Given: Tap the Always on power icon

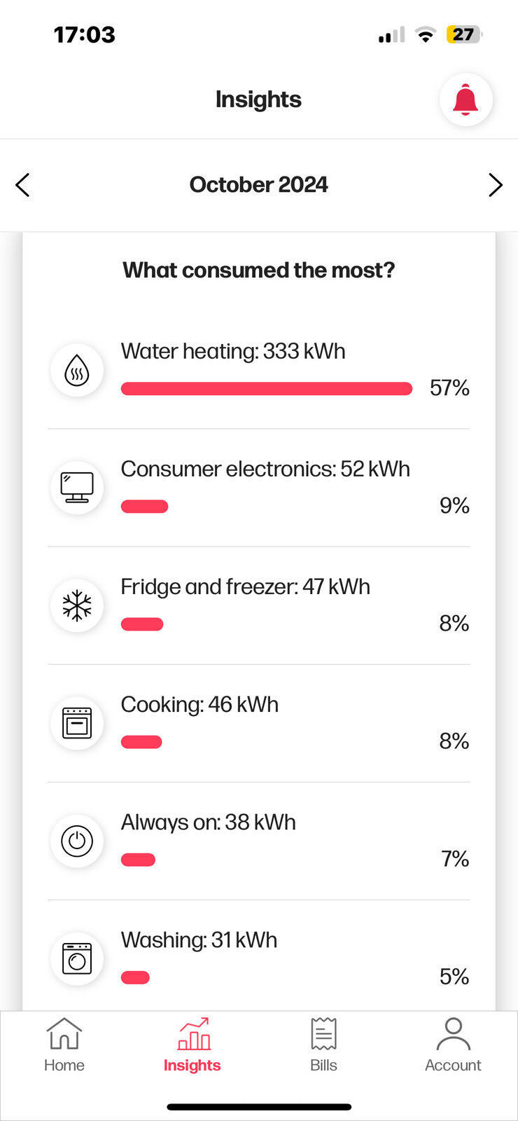Looking at the screenshot, I should click(77, 841).
